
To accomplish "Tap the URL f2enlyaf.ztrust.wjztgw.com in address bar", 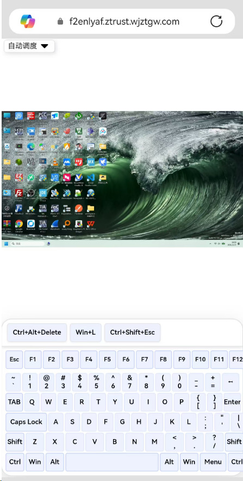I will pos(124,21).
